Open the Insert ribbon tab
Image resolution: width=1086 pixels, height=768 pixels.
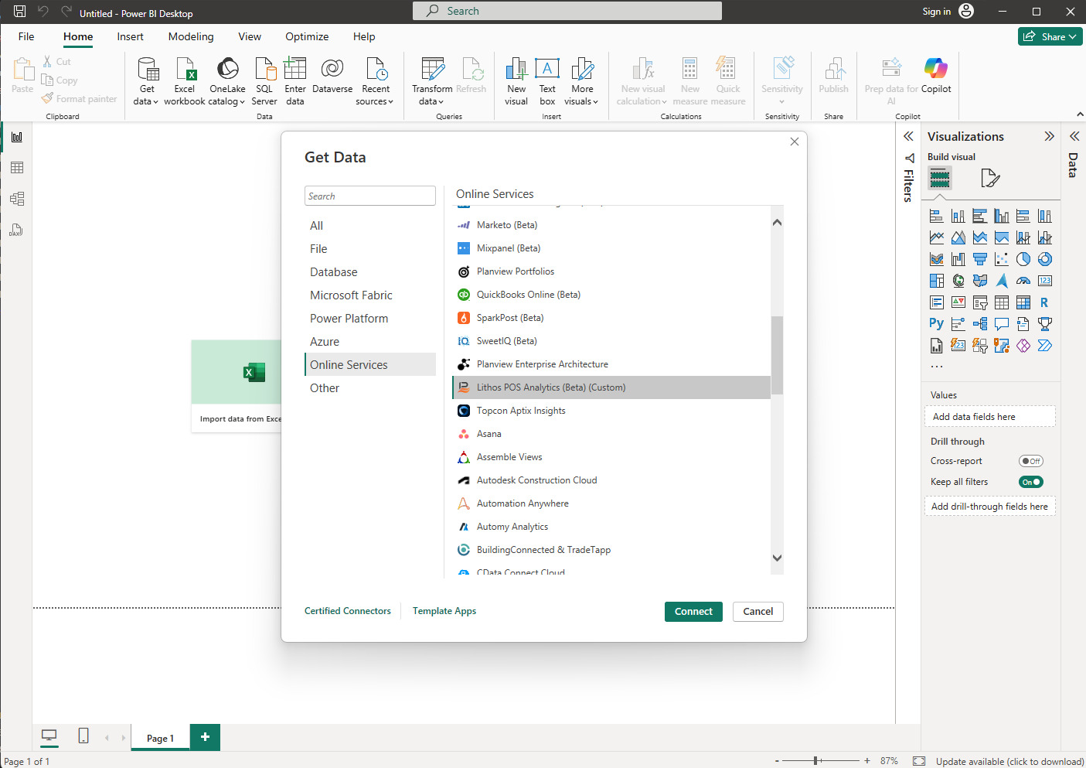(130, 36)
